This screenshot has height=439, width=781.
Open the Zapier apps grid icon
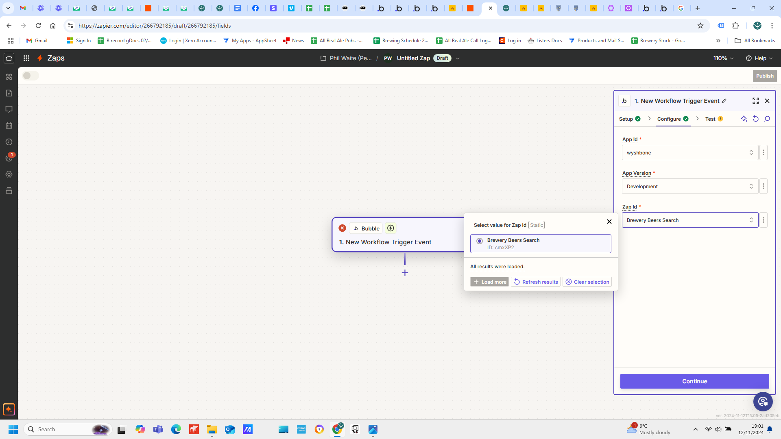click(x=26, y=58)
